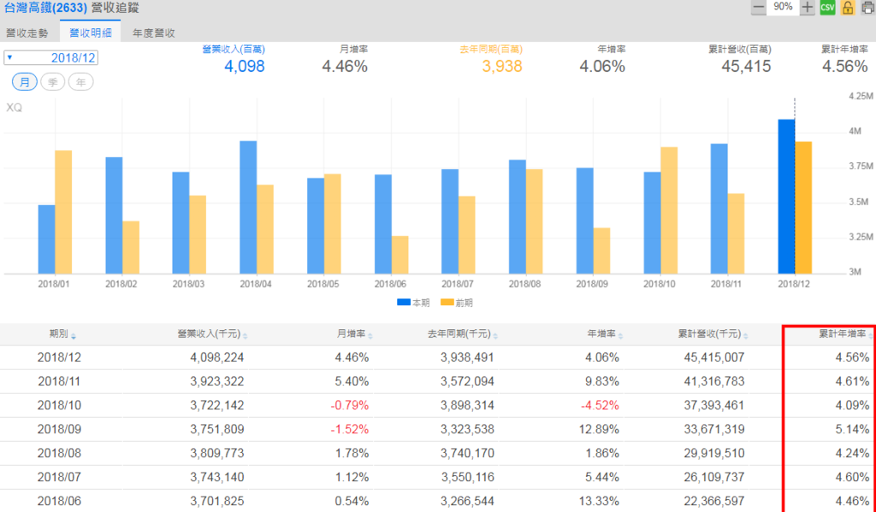Sort by 累計年增率 column sort icon
Viewport: 876px width, 512px height.
click(x=870, y=336)
